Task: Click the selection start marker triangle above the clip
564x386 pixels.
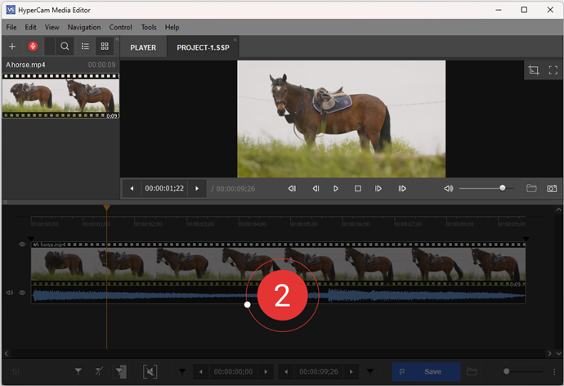Action: click(x=31, y=239)
